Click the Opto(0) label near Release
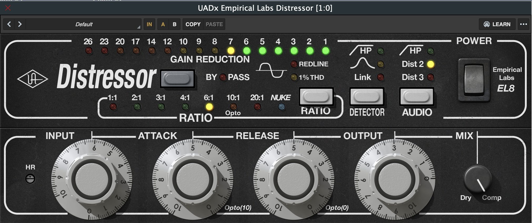The image size is (532, 223). pyautogui.click(x=337, y=208)
